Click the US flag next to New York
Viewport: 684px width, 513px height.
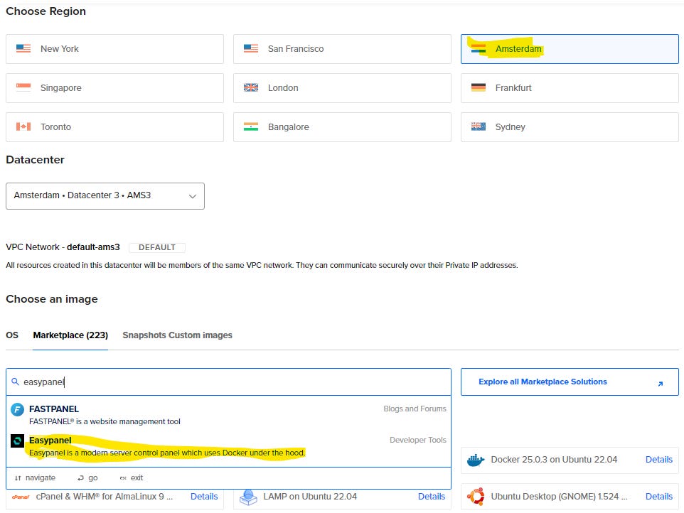click(23, 48)
